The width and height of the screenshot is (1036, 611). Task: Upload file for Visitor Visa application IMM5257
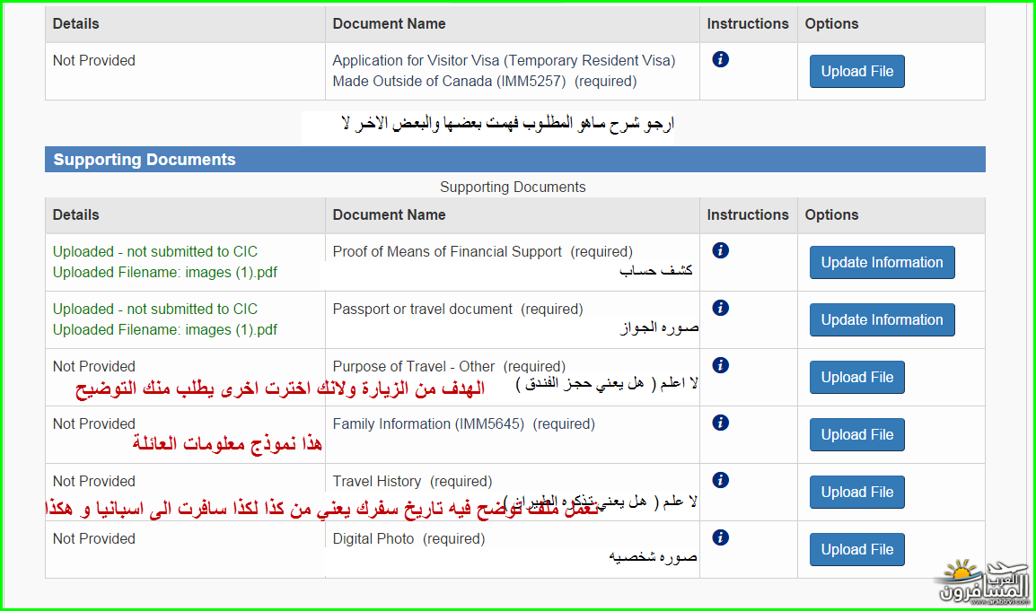857,72
